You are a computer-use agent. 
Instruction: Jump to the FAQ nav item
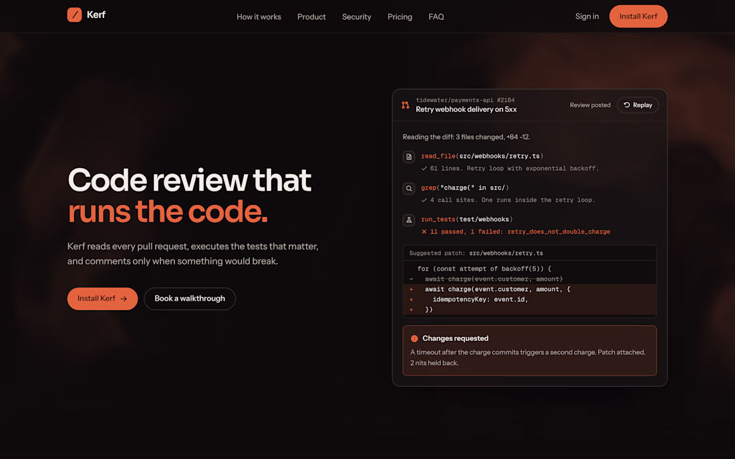tap(436, 17)
